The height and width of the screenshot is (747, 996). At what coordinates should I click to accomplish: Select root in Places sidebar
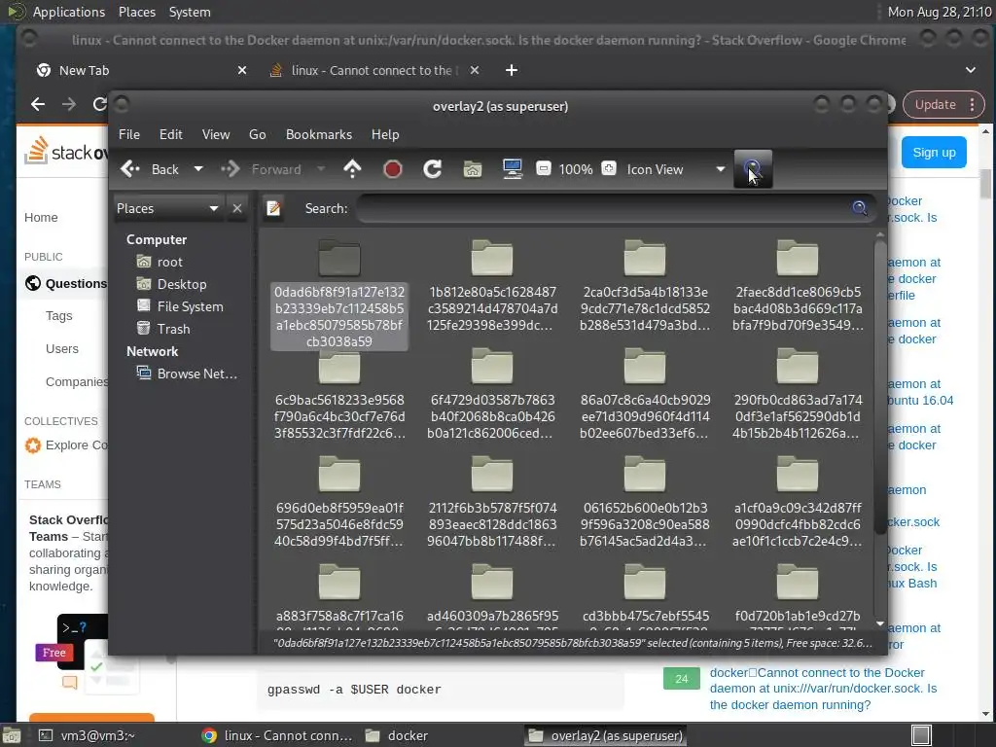click(x=160, y=262)
